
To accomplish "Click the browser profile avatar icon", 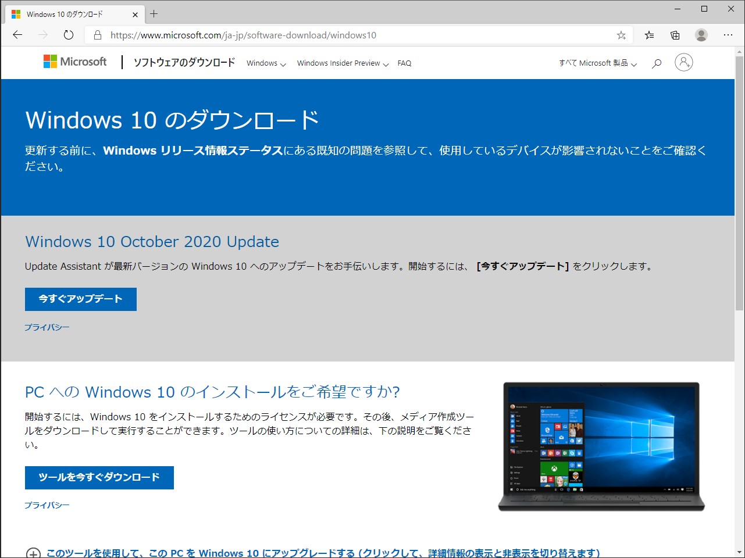I will click(x=701, y=35).
